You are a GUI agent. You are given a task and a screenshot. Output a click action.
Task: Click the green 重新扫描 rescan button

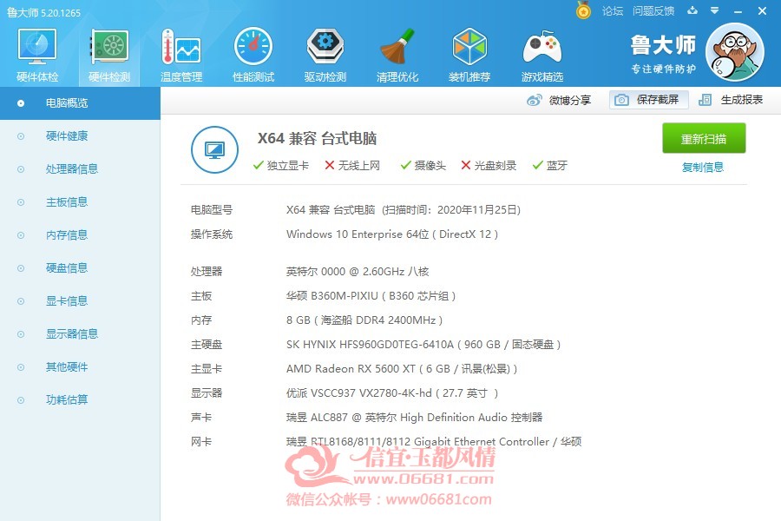pyautogui.click(x=704, y=138)
